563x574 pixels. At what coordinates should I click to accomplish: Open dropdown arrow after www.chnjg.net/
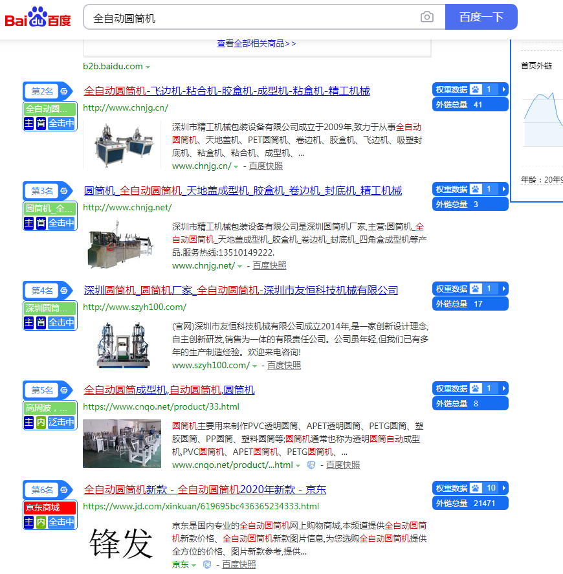(x=239, y=266)
